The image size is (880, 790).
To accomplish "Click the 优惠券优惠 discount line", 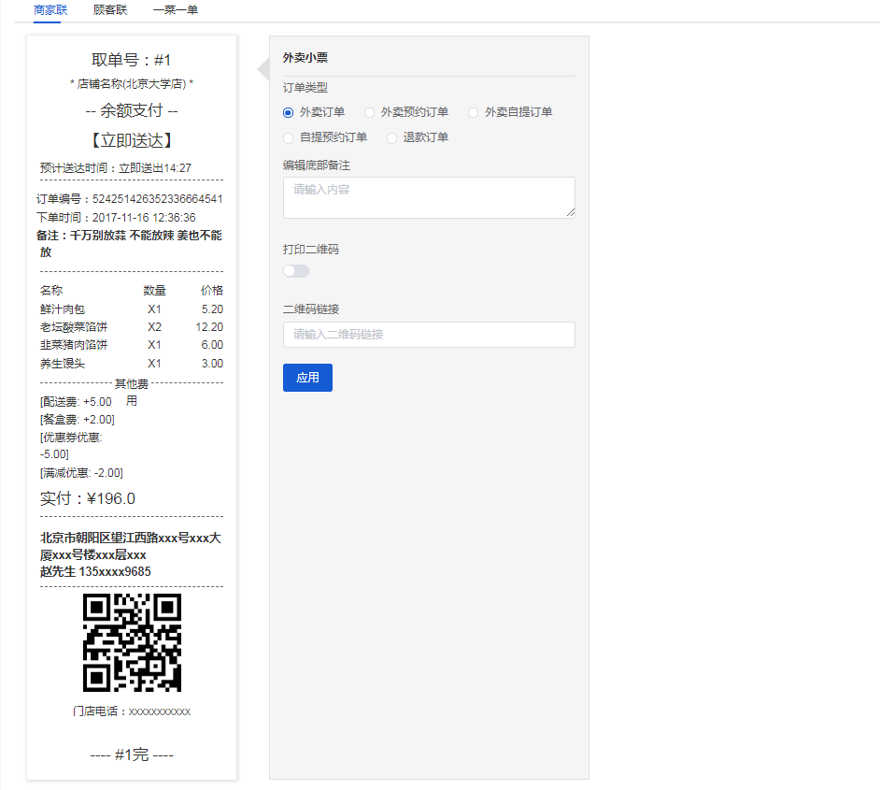I will (71, 446).
